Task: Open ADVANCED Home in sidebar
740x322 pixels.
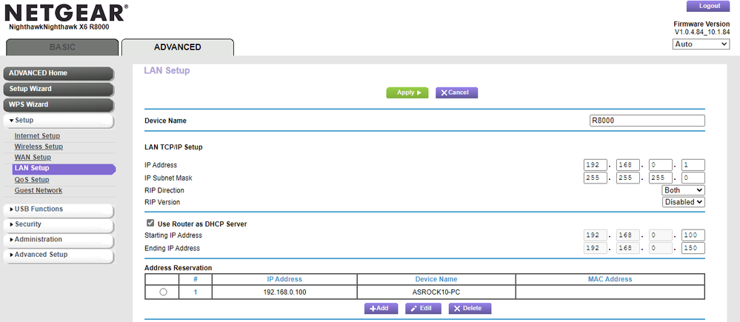Action: click(x=58, y=73)
